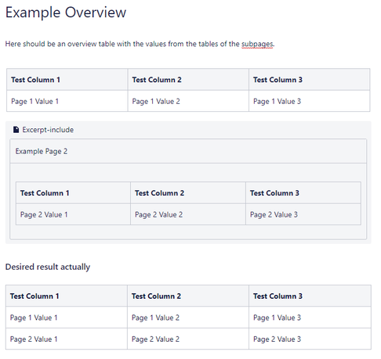
Task: Click the underlined word 'subpages'
Action: coord(257,44)
